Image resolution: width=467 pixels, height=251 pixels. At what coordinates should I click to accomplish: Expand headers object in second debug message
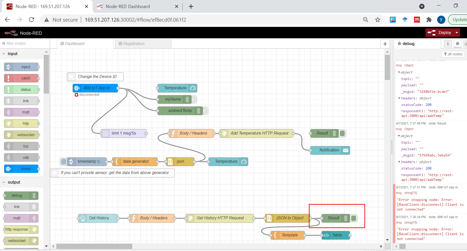[399, 162]
